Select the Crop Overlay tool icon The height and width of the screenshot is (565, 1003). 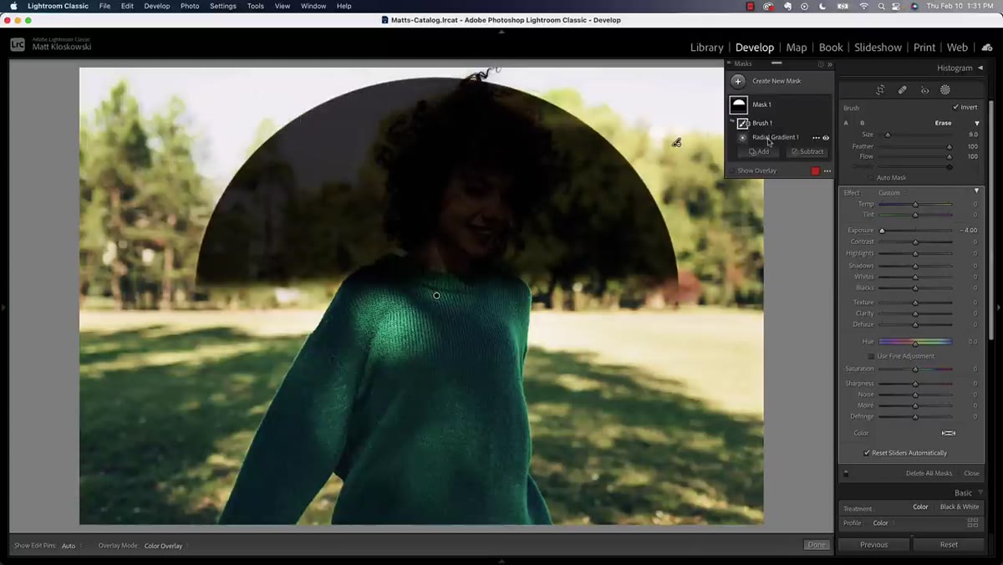pos(880,90)
